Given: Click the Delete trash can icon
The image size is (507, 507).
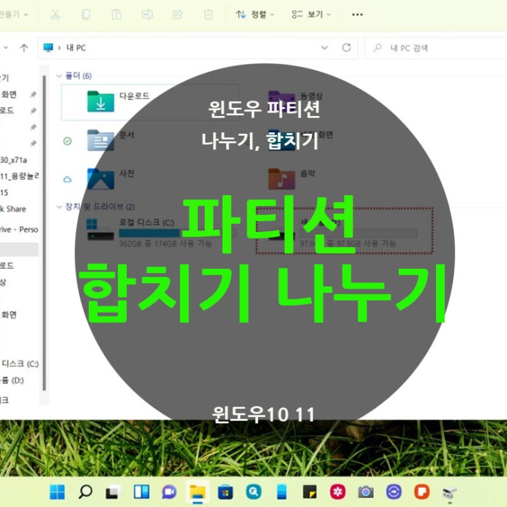Looking at the screenshot, I should [208, 14].
